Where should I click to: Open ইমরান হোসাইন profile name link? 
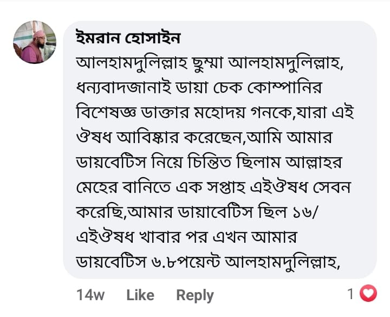pyautogui.click(x=129, y=38)
